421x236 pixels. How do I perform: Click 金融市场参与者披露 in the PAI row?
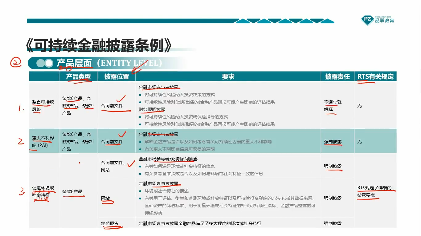coord(158,134)
